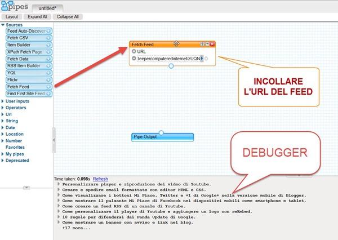Remove the URL entry with minus icon
The height and width of the screenshot is (240, 338).
point(134,59)
